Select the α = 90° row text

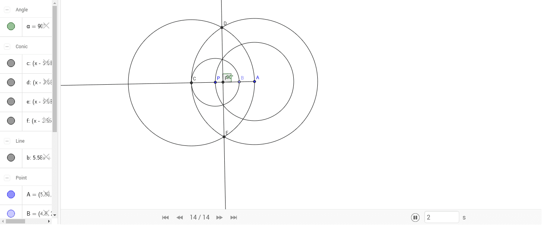(x=35, y=26)
